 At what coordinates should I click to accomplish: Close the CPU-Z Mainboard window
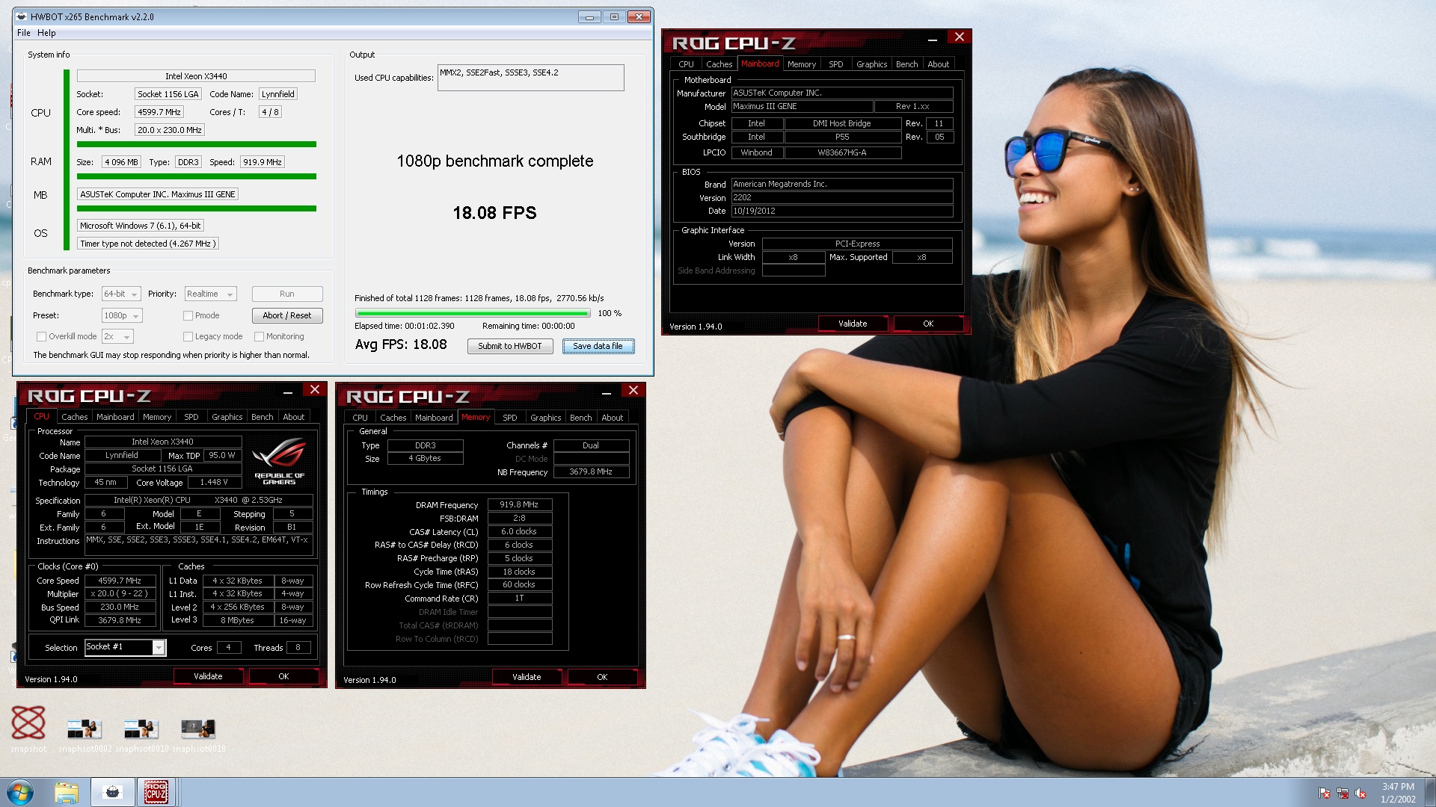coord(960,37)
